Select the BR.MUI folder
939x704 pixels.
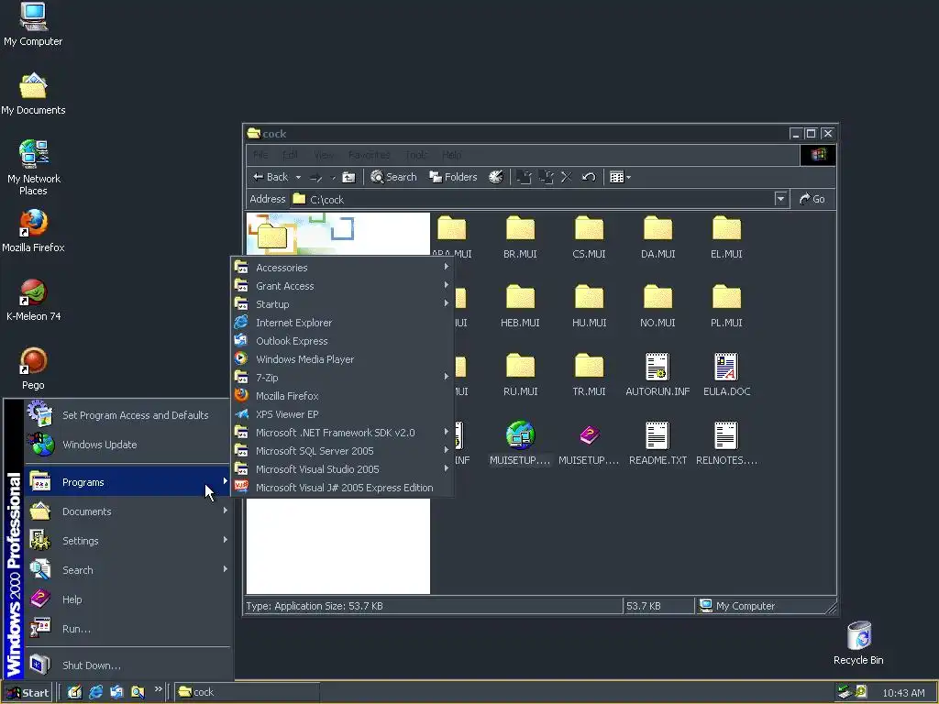tap(520, 237)
